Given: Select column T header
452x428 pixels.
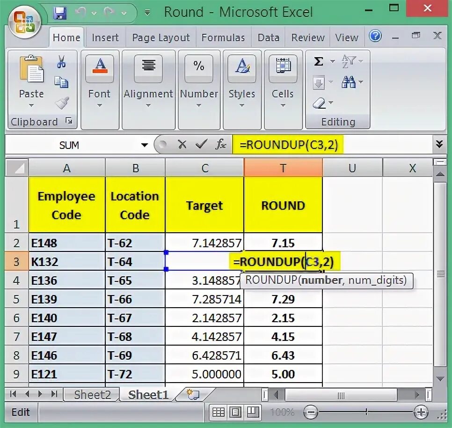Looking at the screenshot, I should pyautogui.click(x=283, y=168).
